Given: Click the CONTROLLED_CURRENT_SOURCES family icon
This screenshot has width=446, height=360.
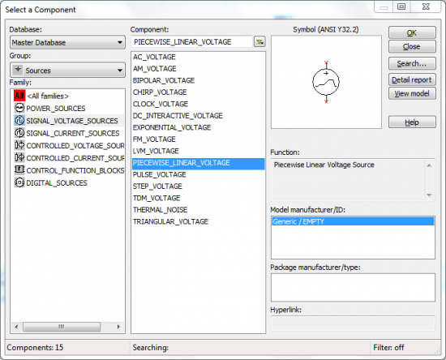Looking at the screenshot, I should (19, 157).
